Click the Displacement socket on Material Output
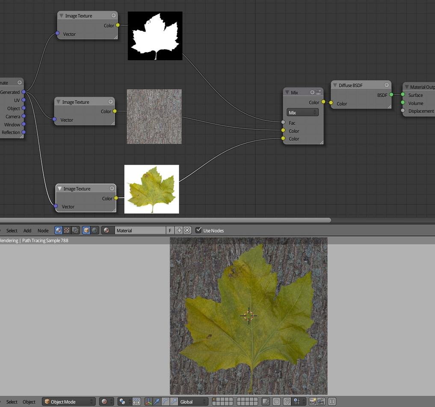Screen dimensions: 435x407 403,111
